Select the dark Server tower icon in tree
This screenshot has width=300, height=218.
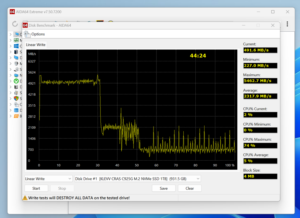16,52
